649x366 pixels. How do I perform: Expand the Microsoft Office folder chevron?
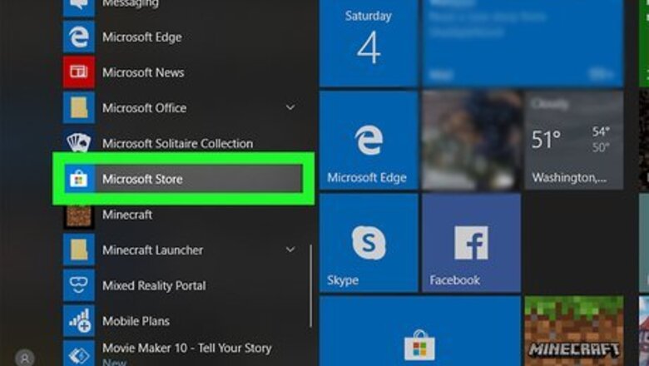coord(290,107)
